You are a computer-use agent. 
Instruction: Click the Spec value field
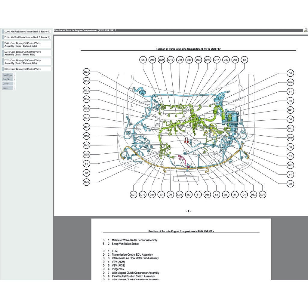coord(14,88)
